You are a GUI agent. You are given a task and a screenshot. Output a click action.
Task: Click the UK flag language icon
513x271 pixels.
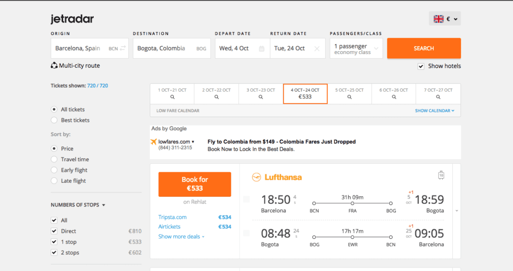438,19
